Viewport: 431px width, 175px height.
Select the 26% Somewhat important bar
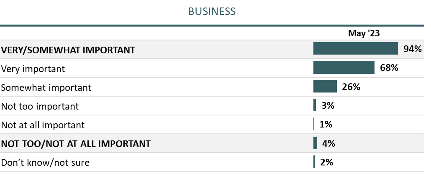coord(325,86)
